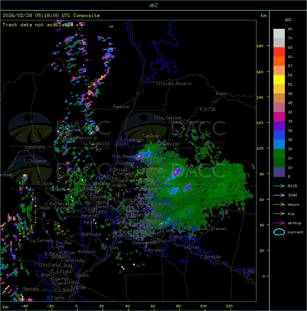The image size is (307, 311).
Task: Click the 'Clla.del_Rosario' map label
Action: [174, 83]
